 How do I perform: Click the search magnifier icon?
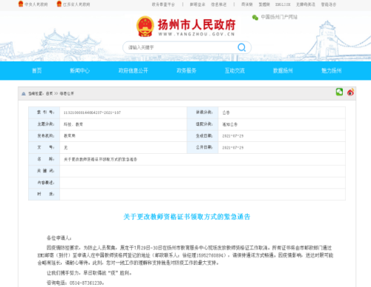pyautogui.click(x=242, y=47)
